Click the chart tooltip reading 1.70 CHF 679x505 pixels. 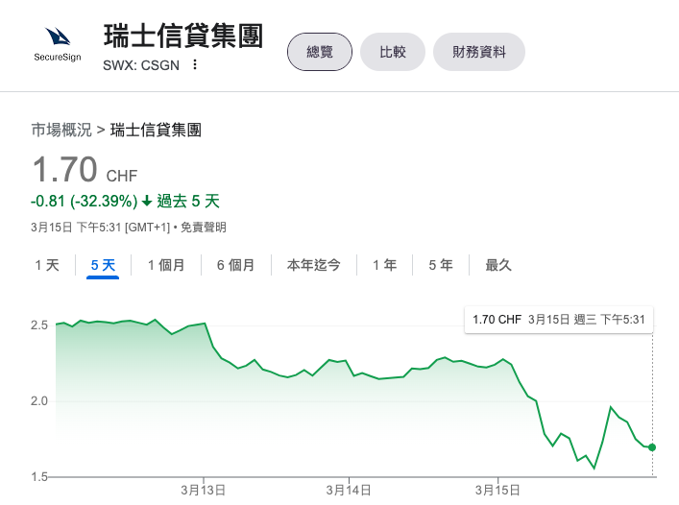point(559,320)
